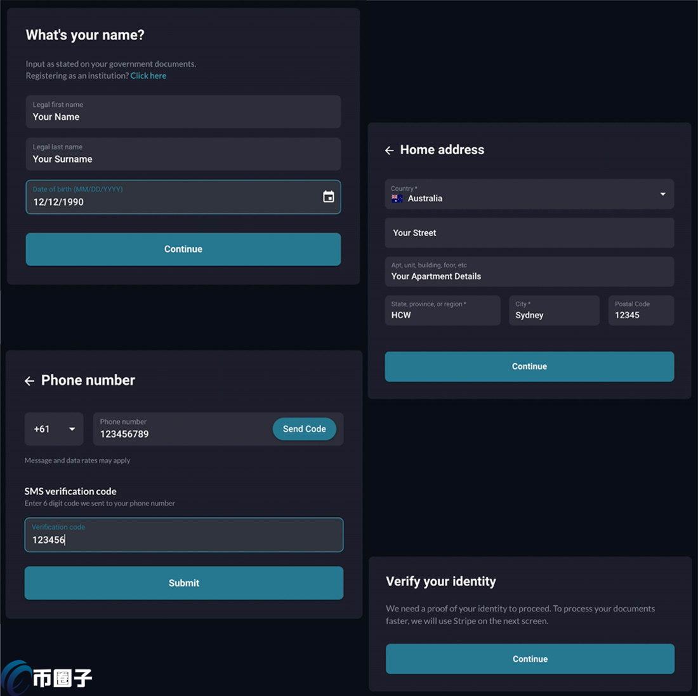698x696 pixels.
Task: Go back from Home address screen
Action: 389,151
